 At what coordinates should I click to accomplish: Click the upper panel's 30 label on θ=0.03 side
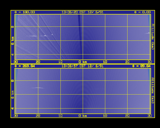(x=149, y=62)
